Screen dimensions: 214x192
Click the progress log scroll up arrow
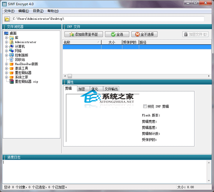click(209, 162)
